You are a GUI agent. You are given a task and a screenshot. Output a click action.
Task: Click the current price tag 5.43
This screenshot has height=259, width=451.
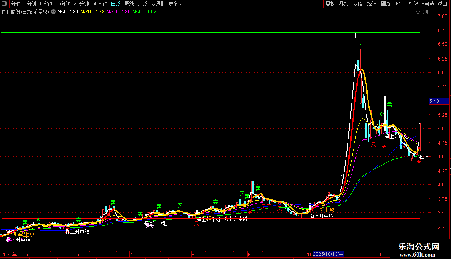pyautogui.click(x=439, y=101)
